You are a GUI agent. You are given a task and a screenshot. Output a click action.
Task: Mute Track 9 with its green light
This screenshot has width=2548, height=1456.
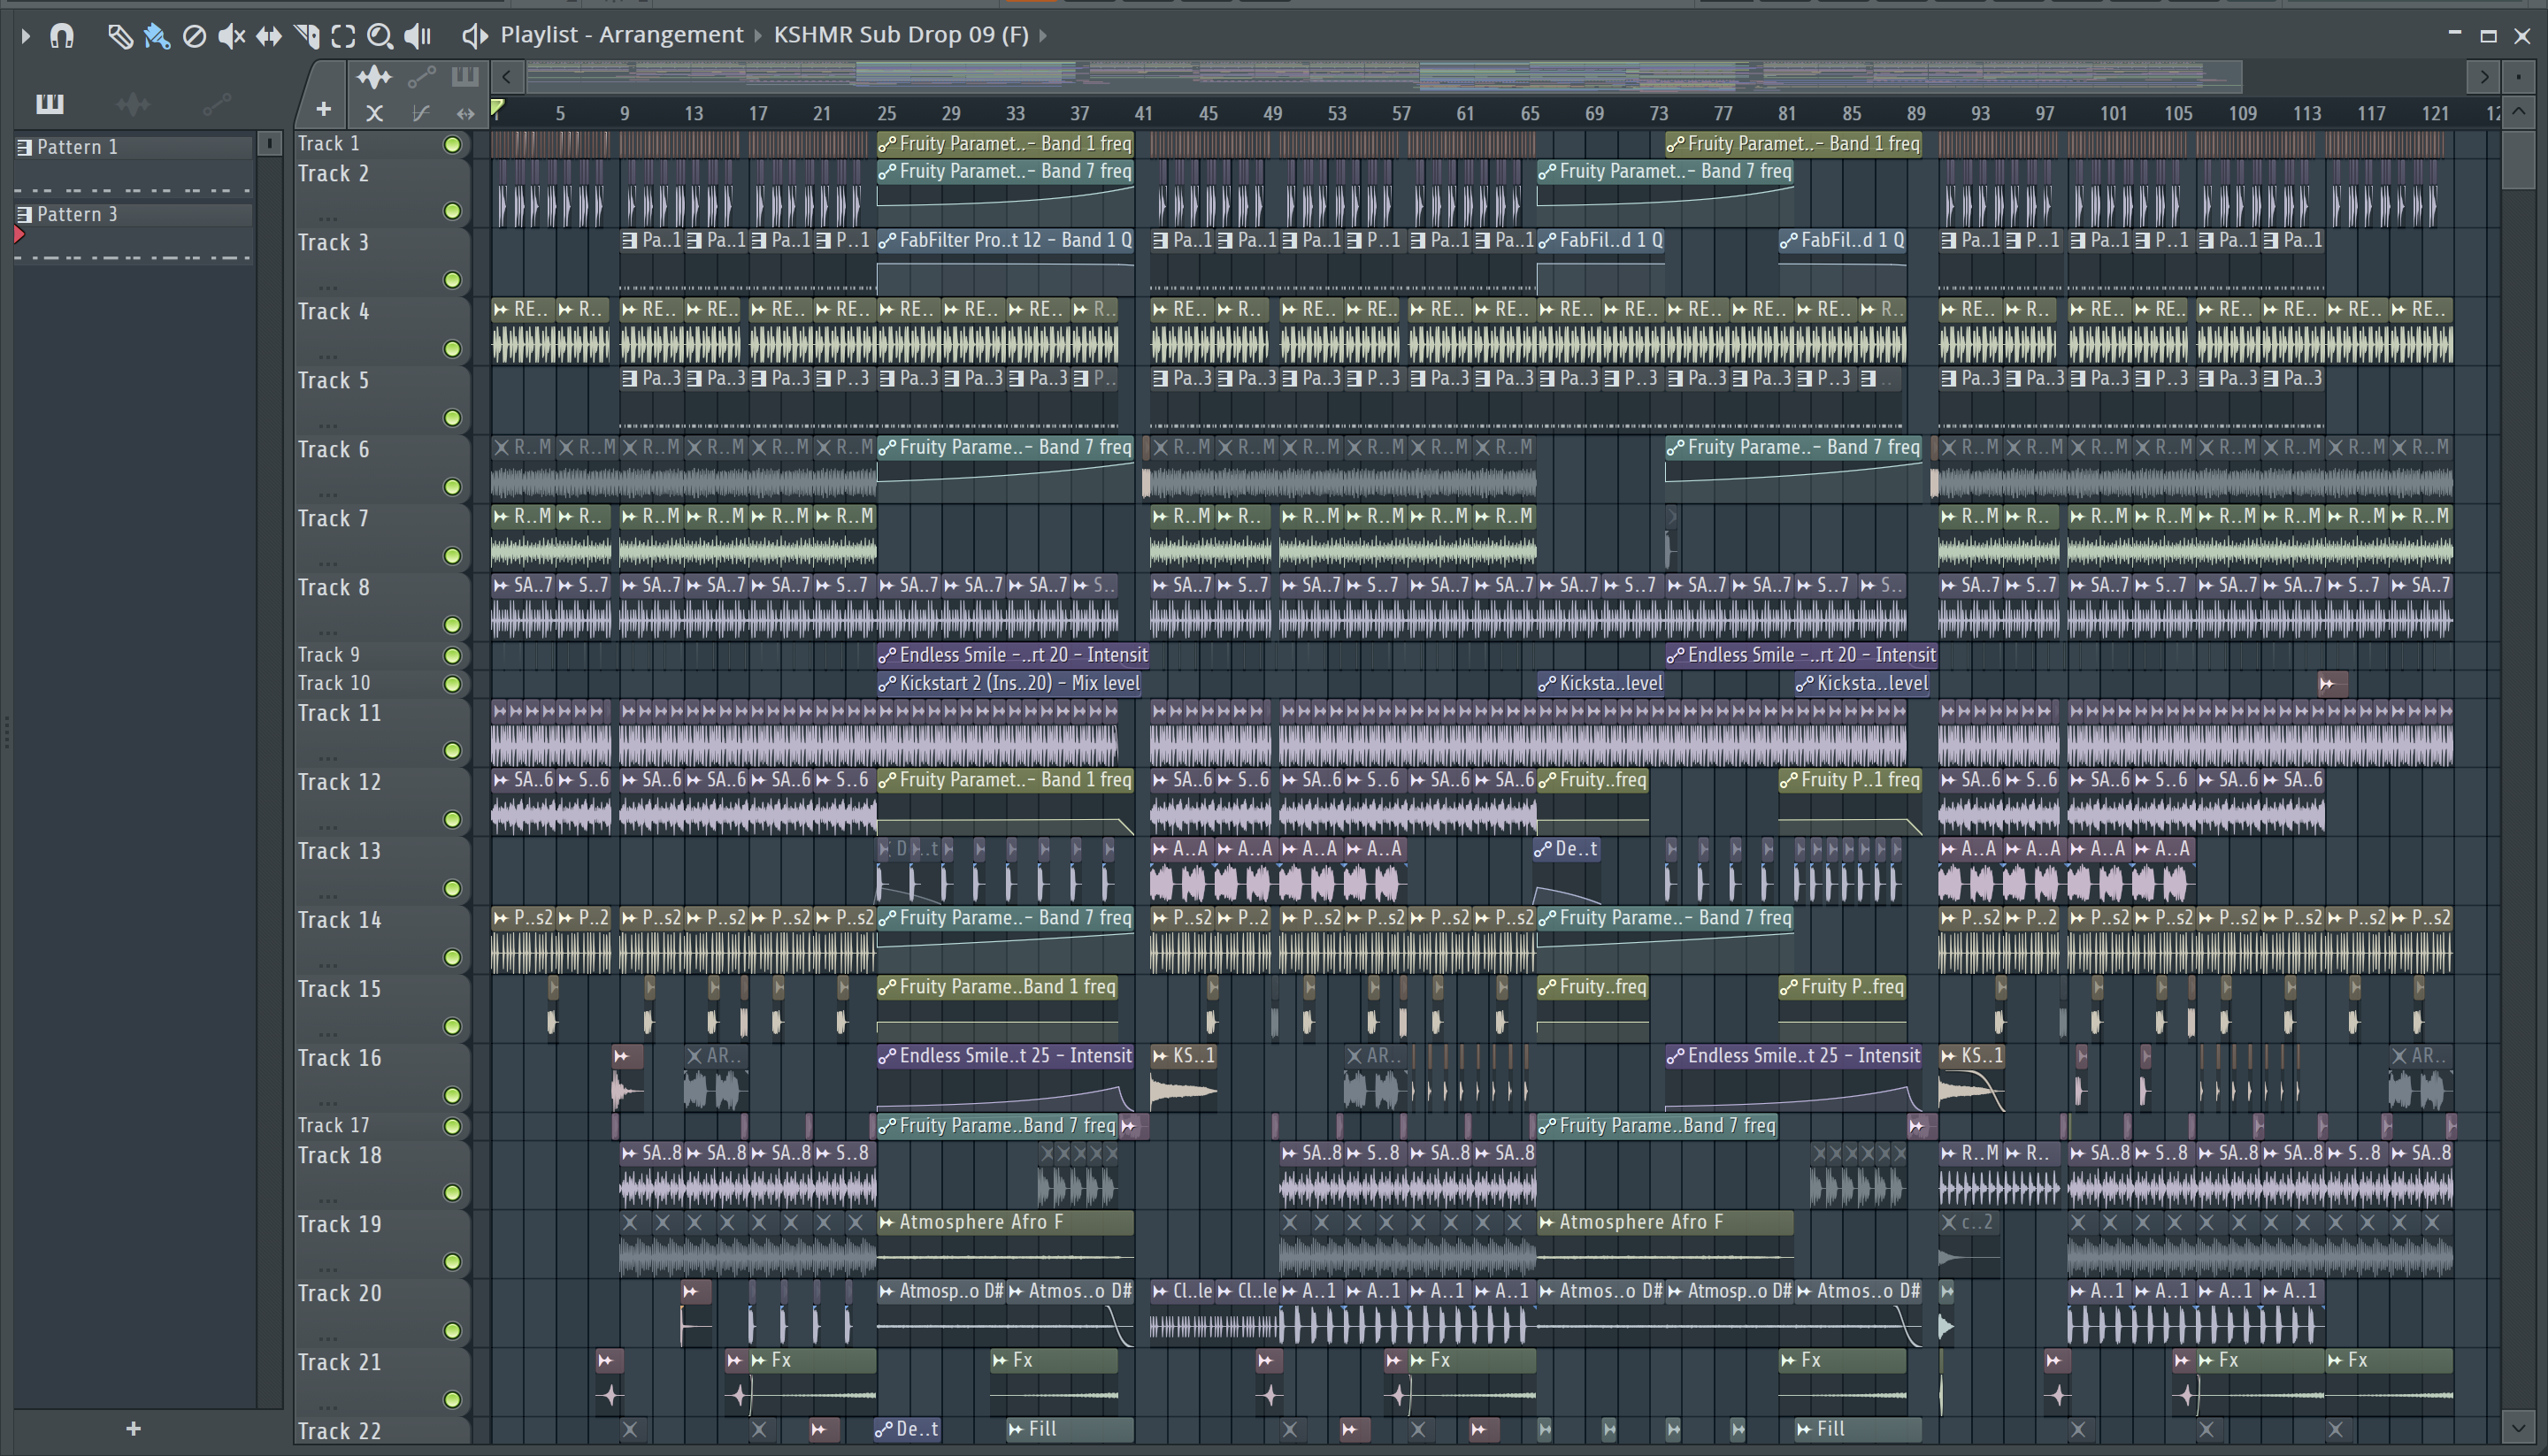452,656
